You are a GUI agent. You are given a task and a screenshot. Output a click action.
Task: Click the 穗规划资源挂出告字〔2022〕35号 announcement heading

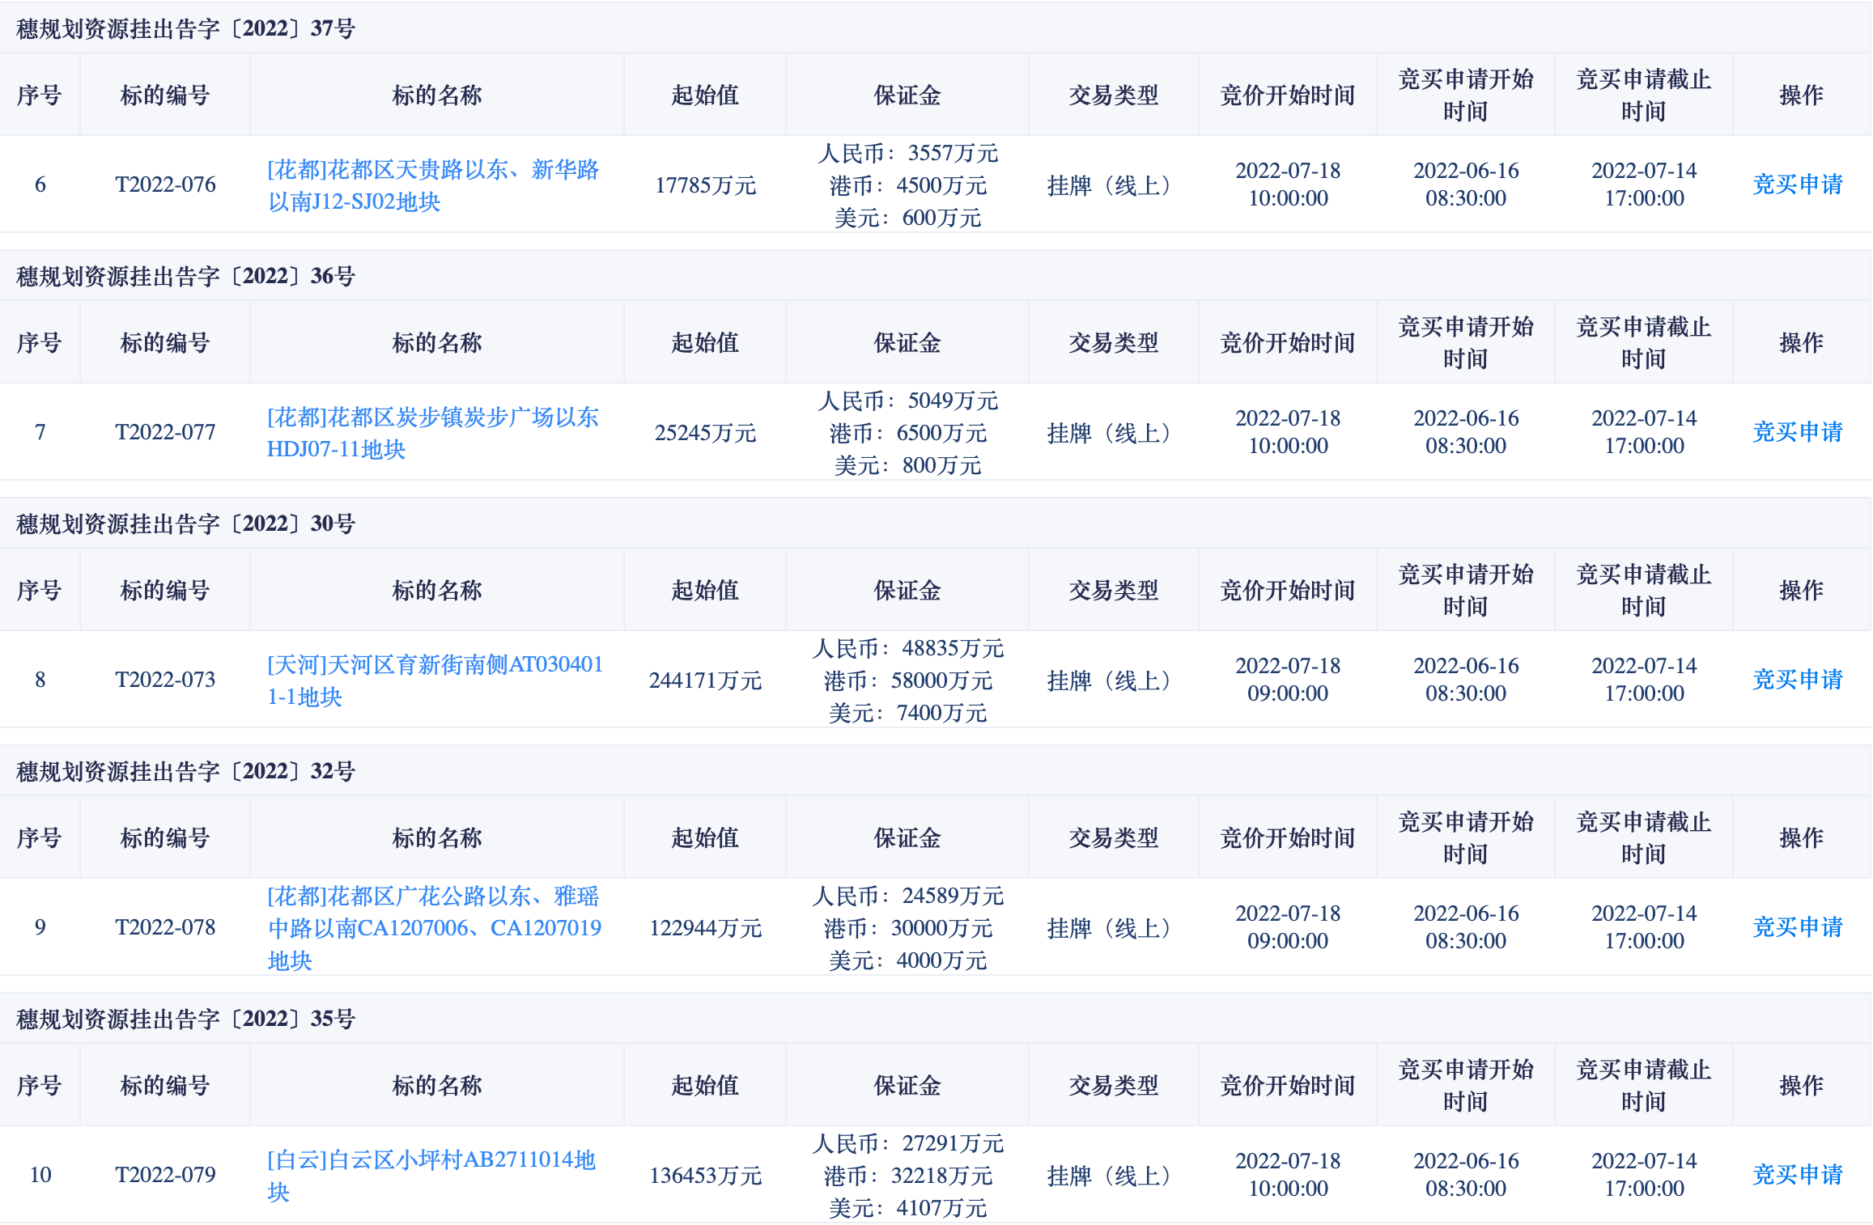185,1019
